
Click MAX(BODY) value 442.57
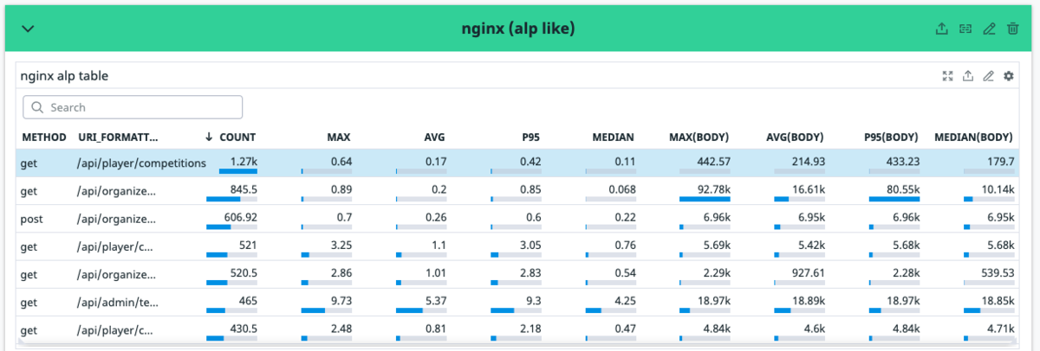(713, 161)
